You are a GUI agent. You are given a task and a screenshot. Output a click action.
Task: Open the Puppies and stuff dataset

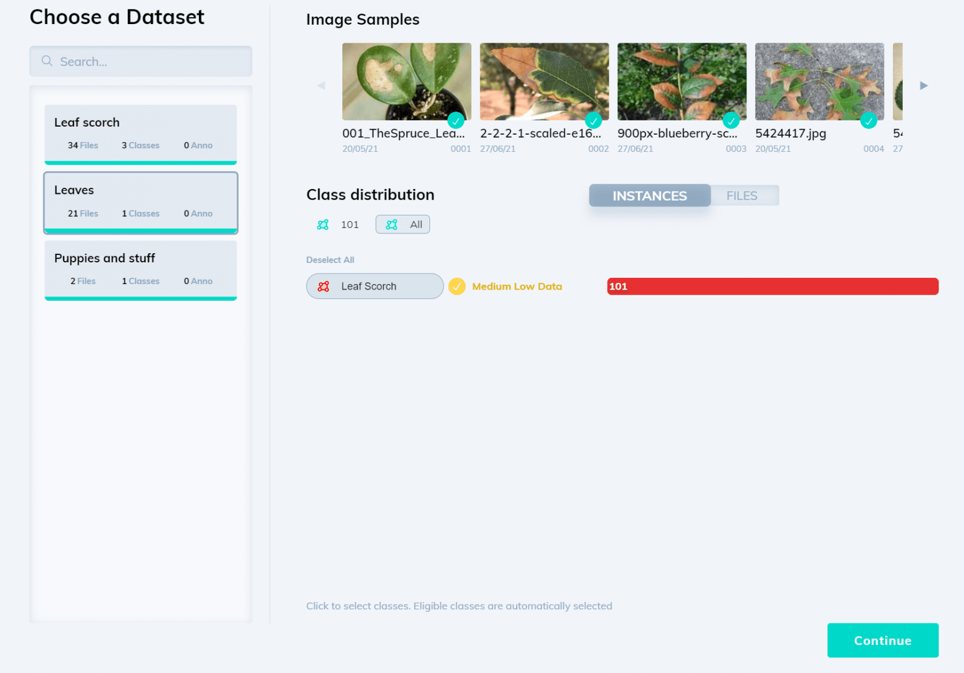click(x=141, y=270)
